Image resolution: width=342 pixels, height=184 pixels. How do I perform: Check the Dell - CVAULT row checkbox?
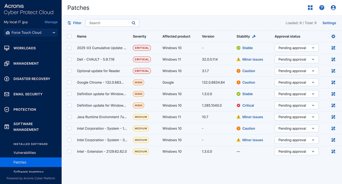69,60
